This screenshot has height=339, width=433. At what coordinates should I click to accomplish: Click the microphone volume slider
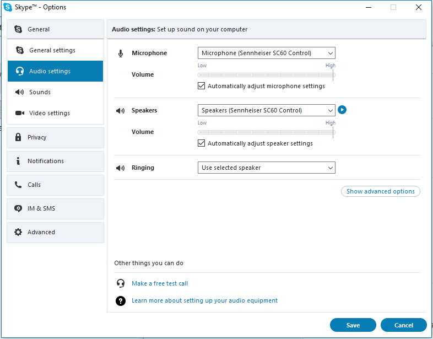click(x=267, y=75)
